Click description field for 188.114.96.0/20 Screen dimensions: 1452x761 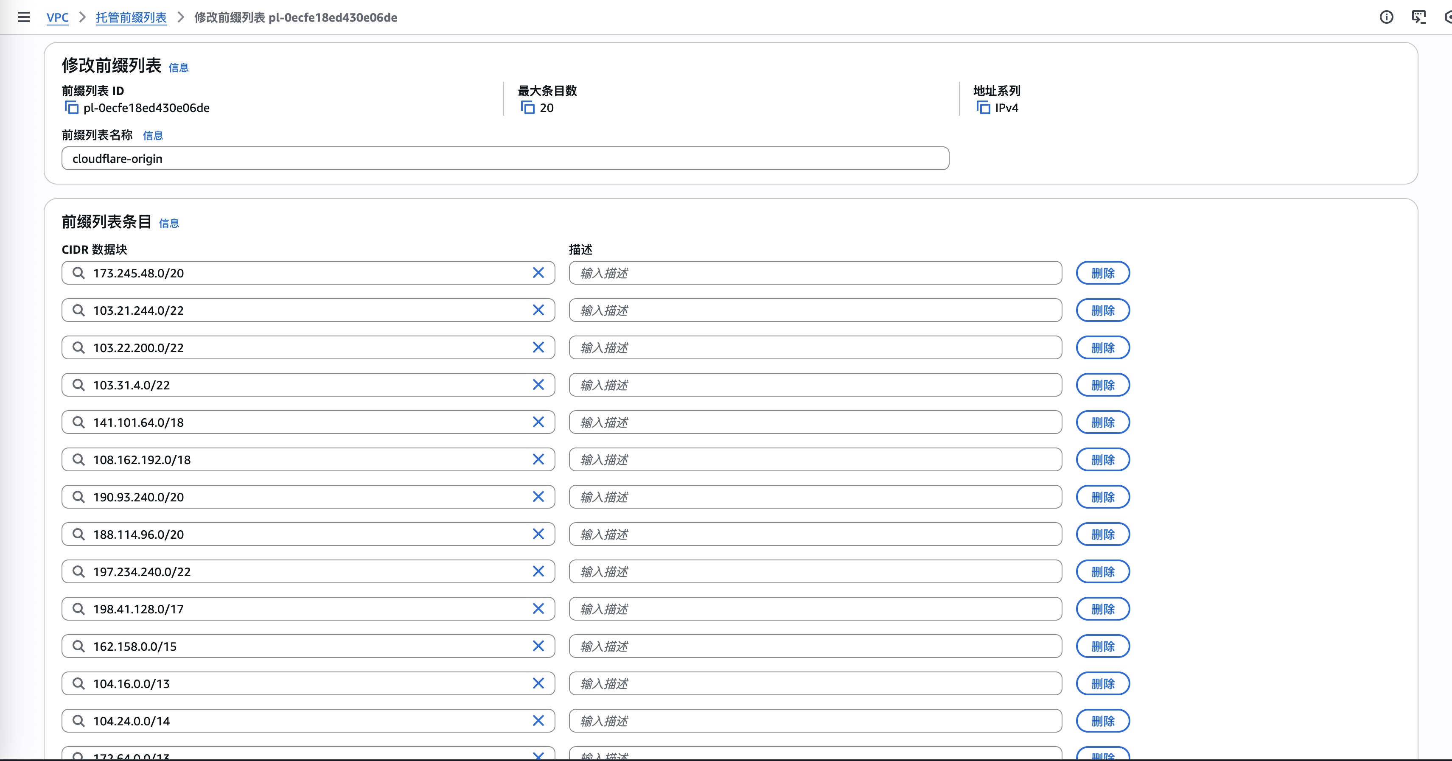[815, 534]
